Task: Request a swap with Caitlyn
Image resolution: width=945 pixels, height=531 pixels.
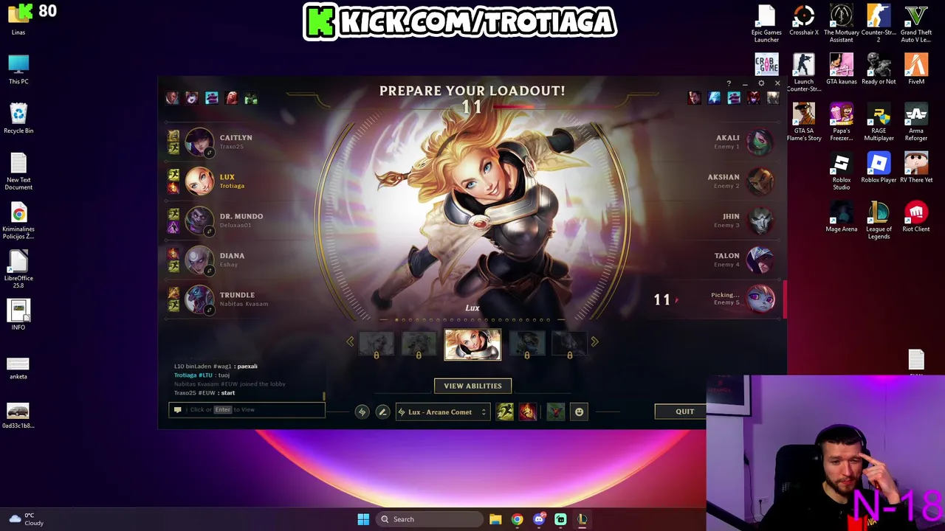Action: [x=210, y=153]
